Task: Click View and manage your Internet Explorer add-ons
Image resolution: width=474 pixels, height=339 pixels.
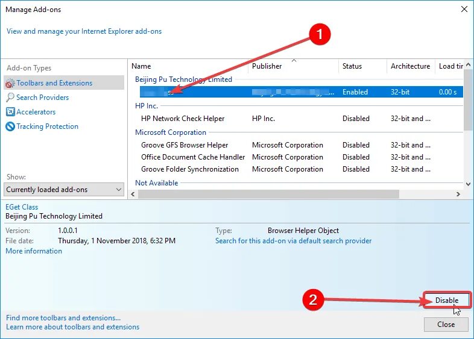Action: [x=84, y=31]
